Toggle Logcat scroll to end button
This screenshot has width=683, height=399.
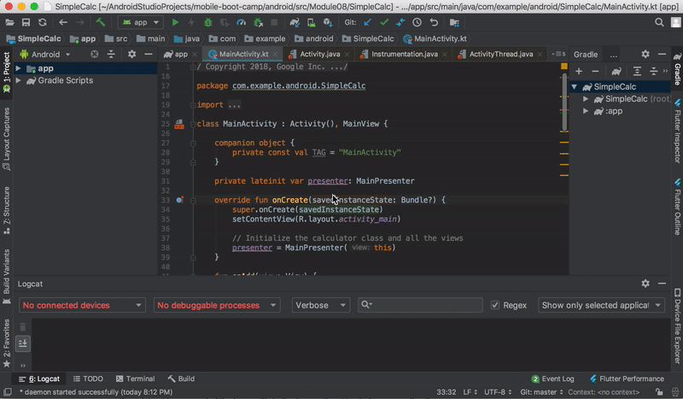click(23, 343)
